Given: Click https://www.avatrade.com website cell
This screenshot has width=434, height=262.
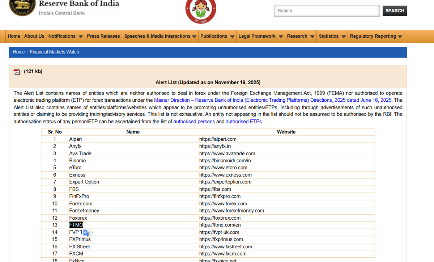Looking at the screenshot, I should click(x=286, y=153).
